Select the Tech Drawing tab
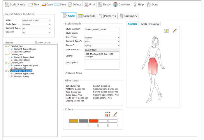Image resolution: width=204 pixels, height=140 pixels. tap(150, 24)
